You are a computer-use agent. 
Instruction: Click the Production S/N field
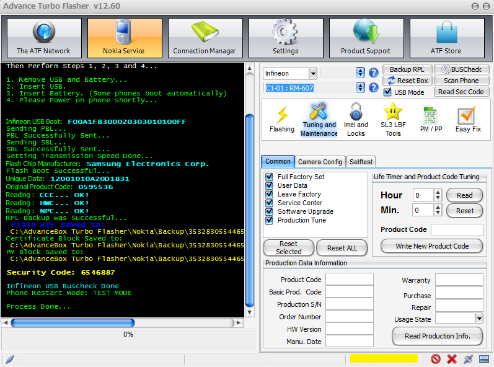pyautogui.click(x=350, y=304)
